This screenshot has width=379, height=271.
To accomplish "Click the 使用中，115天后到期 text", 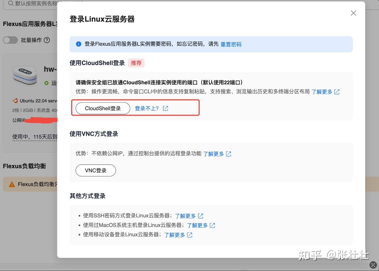I will click(x=35, y=137).
